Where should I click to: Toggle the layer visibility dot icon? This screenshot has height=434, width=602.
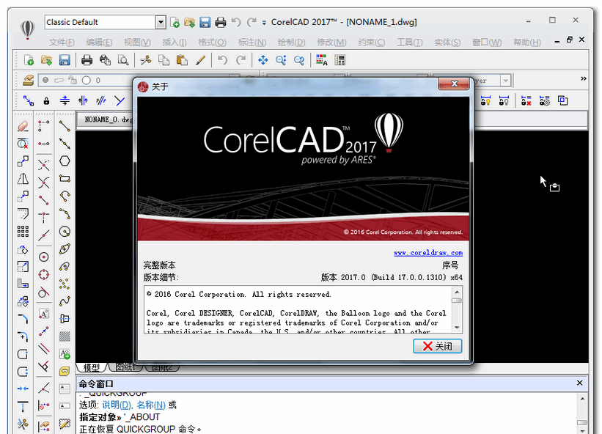[x=45, y=80]
